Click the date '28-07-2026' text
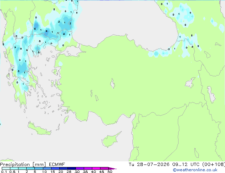Screen dimensions: 225x173 [x=153, y=165]
